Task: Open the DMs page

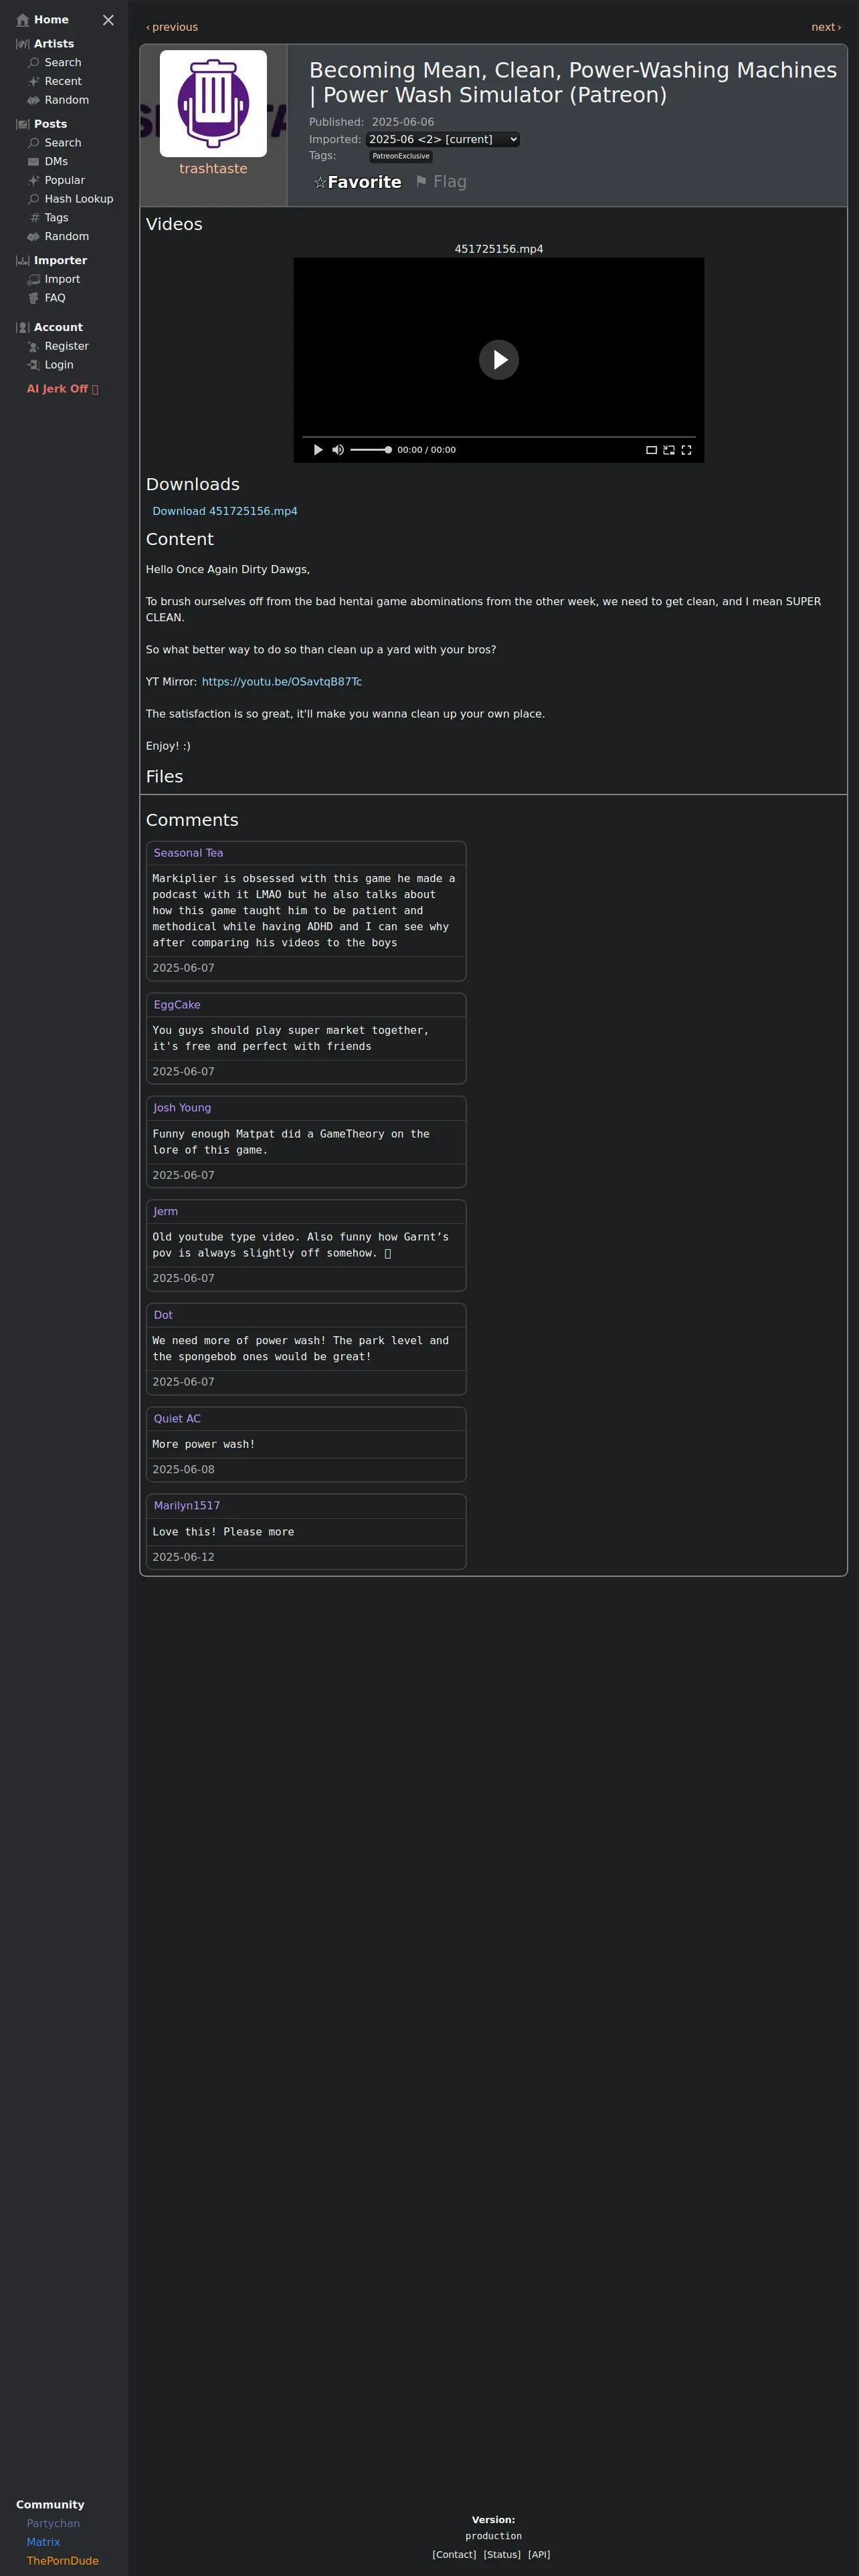Action: pyautogui.click(x=56, y=162)
